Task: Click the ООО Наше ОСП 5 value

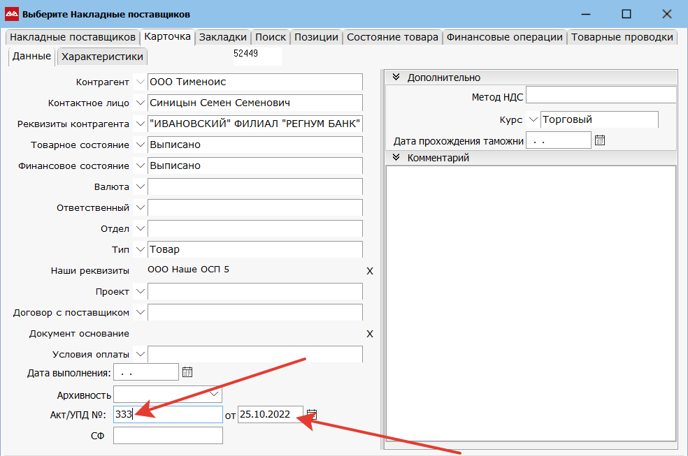Action: [x=188, y=270]
